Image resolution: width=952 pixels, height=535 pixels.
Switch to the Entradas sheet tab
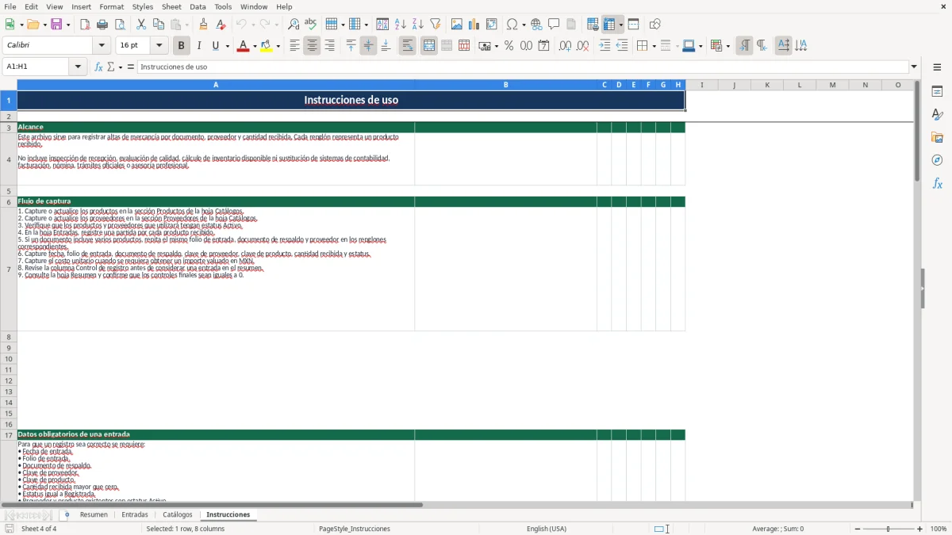point(135,514)
